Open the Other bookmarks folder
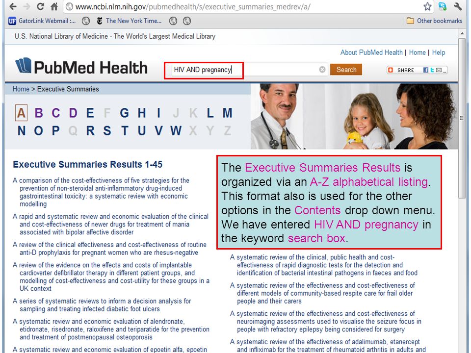 pyautogui.click(x=434, y=21)
